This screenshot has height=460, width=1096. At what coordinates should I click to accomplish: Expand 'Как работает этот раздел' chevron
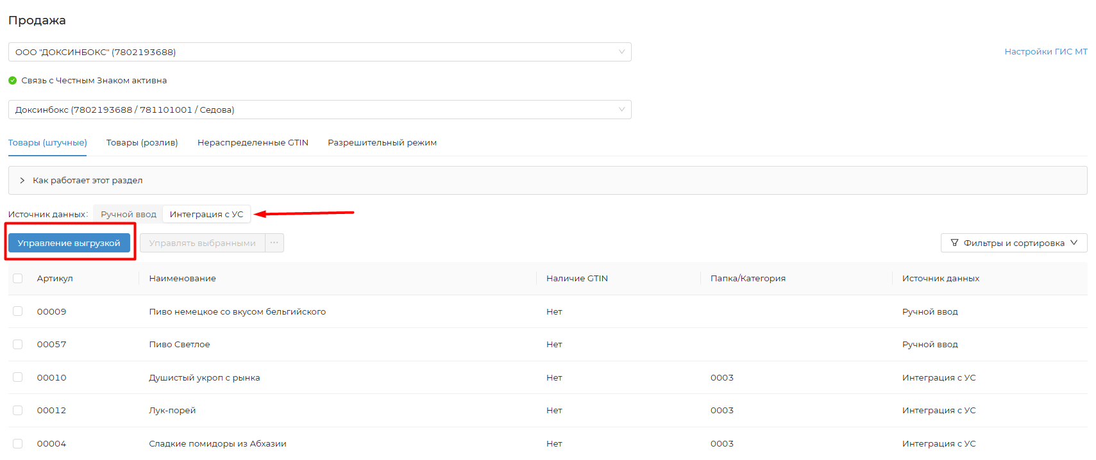click(22, 181)
